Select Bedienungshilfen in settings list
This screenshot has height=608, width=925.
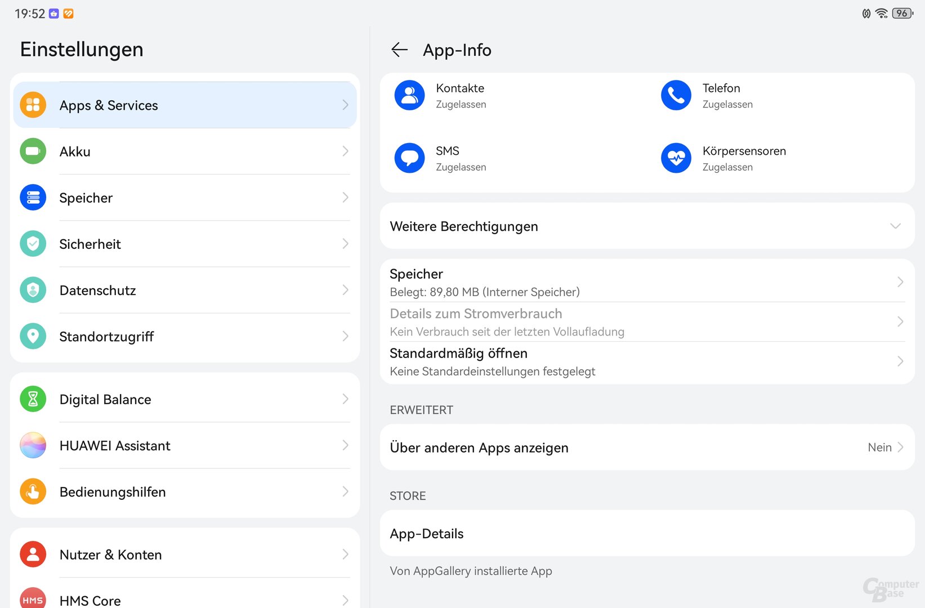pyautogui.click(x=185, y=491)
